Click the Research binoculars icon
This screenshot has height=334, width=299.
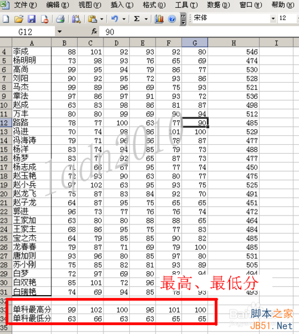tap(76, 19)
